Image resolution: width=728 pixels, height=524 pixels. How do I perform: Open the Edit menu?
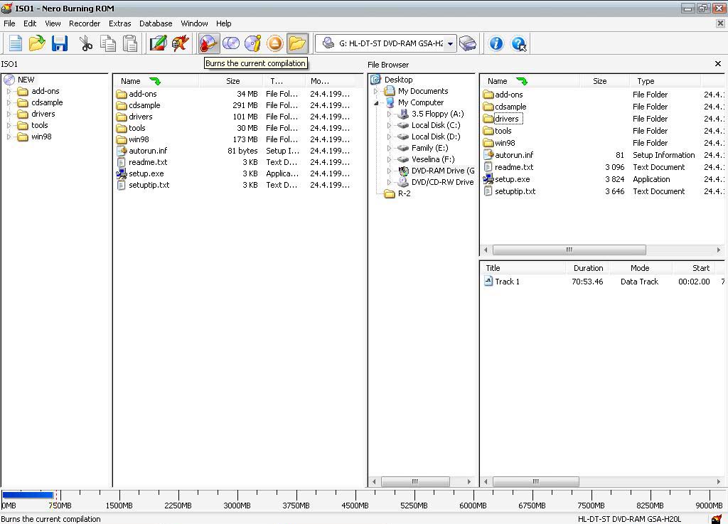point(30,23)
